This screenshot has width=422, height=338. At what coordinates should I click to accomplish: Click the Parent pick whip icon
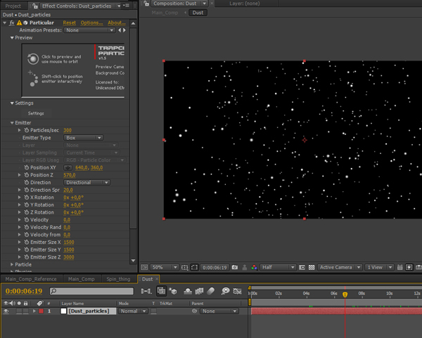coord(194,311)
